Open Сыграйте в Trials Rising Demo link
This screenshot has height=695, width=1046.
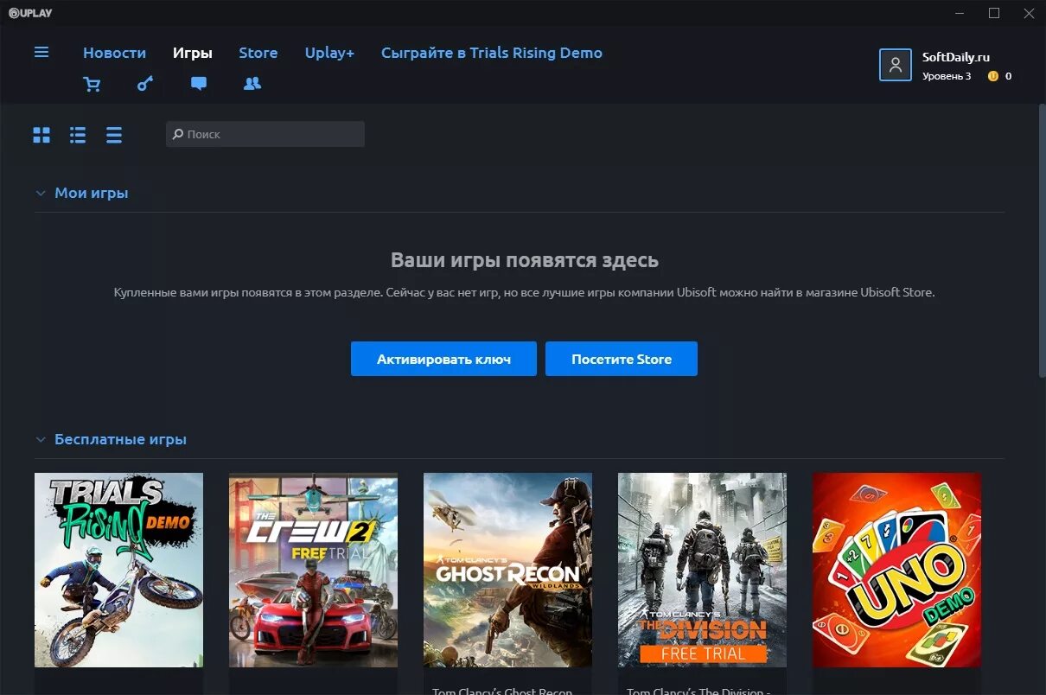(x=492, y=53)
